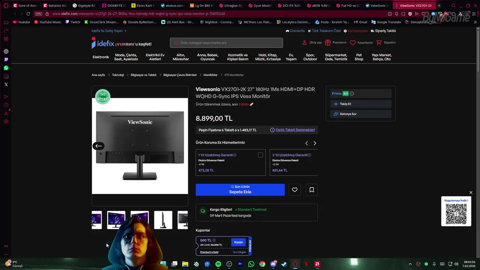Open bookmarks bar overflow chevron
Screen dimensions: 480x270
tap(475, 22)
